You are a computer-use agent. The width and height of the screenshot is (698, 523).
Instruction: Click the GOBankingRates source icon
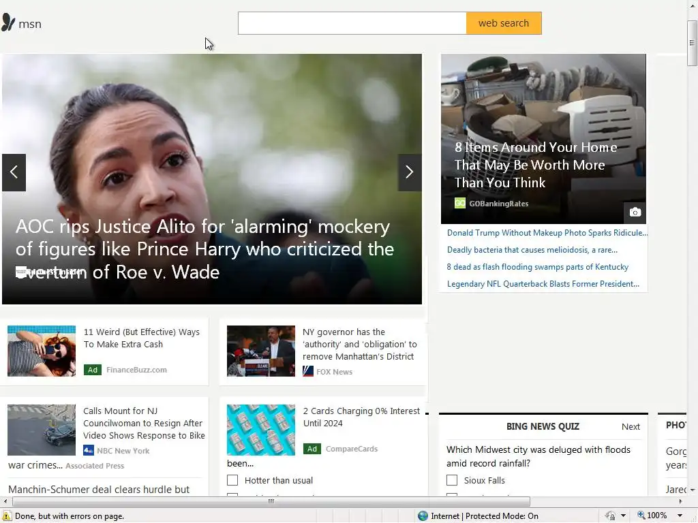[x=460, y=203]
